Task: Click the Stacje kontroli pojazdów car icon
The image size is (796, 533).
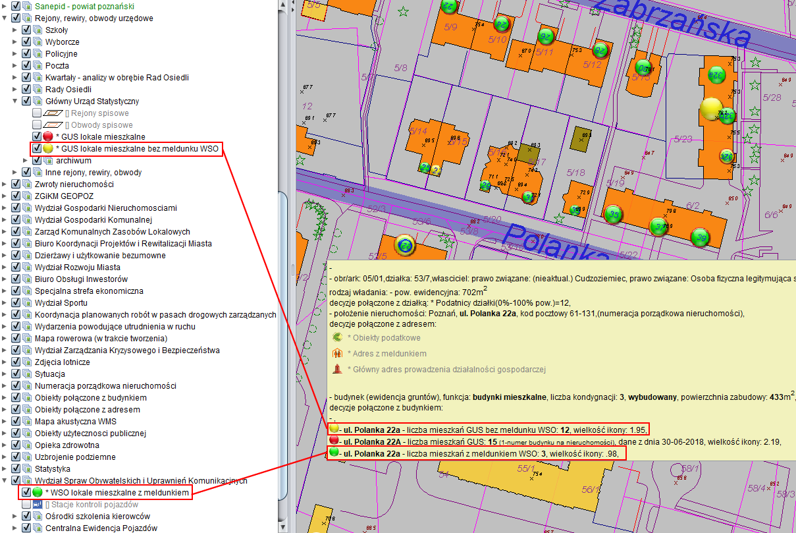Action: tap(38, 504)
